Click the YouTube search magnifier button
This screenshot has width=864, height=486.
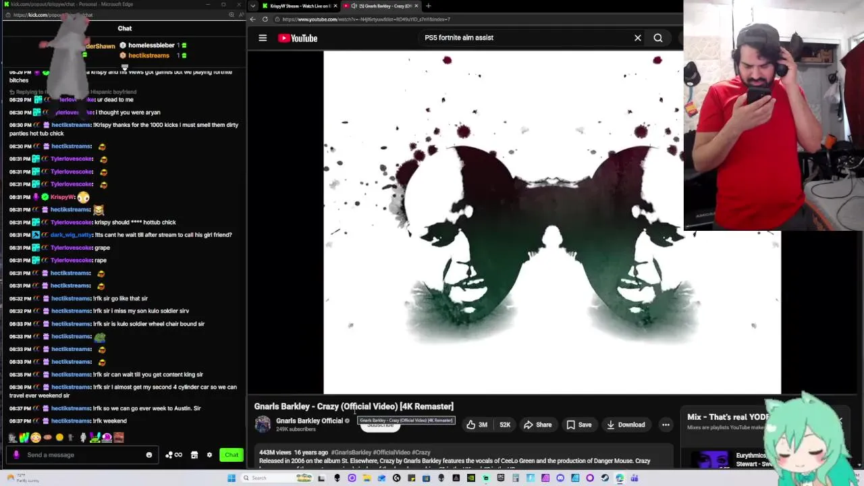pos(658,38)
